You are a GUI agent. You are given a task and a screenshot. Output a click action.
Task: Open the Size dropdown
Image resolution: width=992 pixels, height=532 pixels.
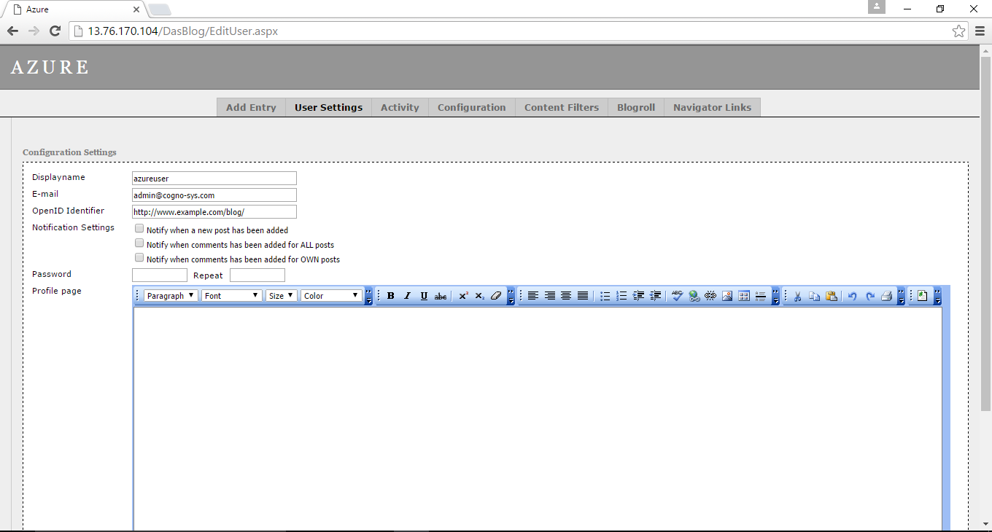(x=281, y=296)
